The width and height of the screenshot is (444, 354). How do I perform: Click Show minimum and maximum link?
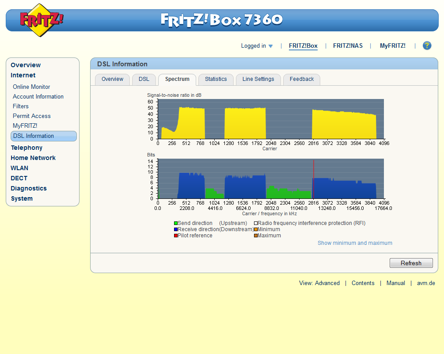pos(355,243)
